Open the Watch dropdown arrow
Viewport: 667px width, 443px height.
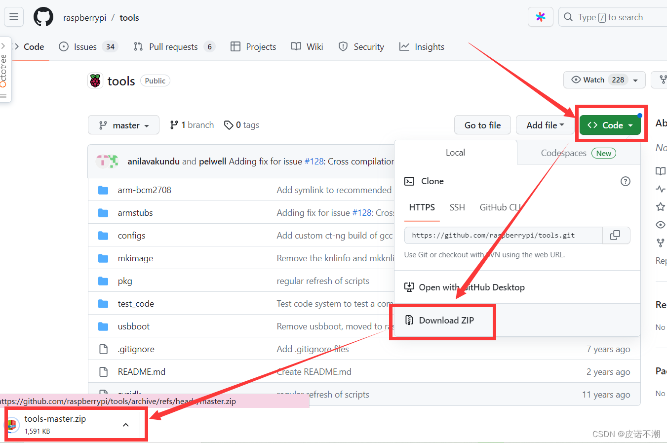coord(635,80)
